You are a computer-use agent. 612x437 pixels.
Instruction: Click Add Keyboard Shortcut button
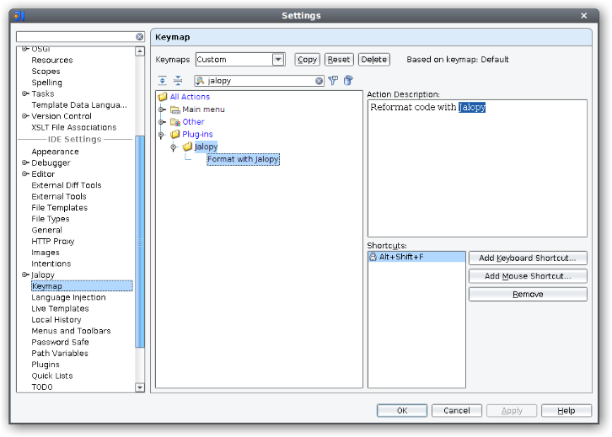point(528,258)
